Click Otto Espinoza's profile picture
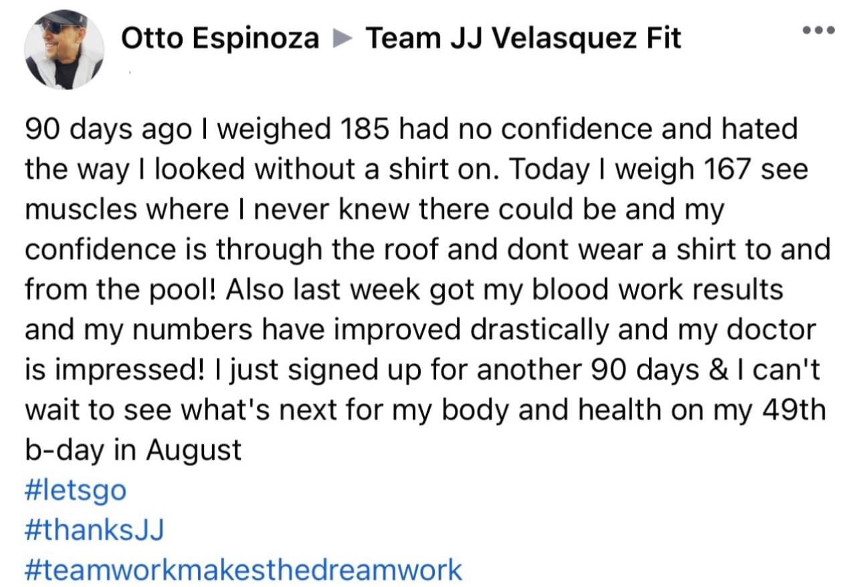This screenshot has height=587, width=859. [64, 49]
